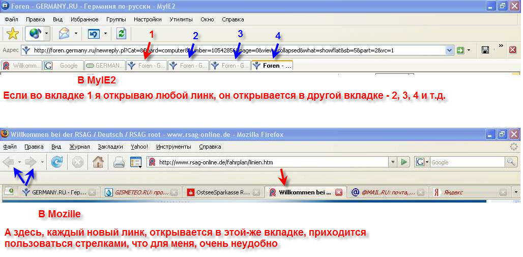
Task: Open the Журнал menu in Firefox
Action: (x=79, y=147)
